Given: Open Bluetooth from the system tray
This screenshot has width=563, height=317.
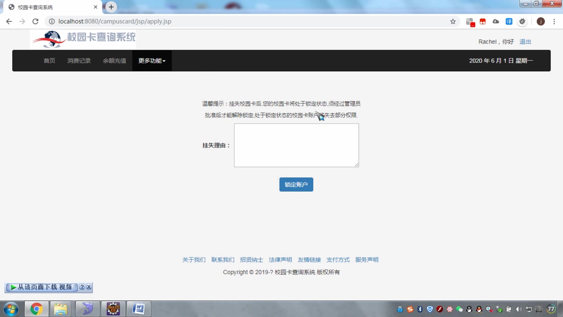Looking at the screenshot, I should coord(420,309).
